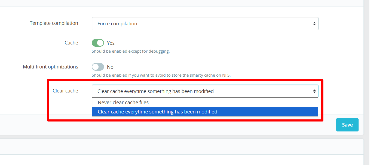The width and height of the screenshot is (370, 165).
Task: Click the Template compilation field label
Action: [x=54, y=23]
